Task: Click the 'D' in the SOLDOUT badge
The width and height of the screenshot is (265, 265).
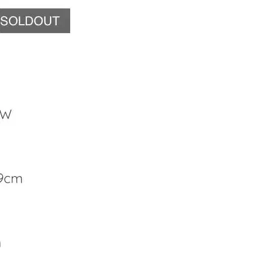Action: click(x=28, y=21)
